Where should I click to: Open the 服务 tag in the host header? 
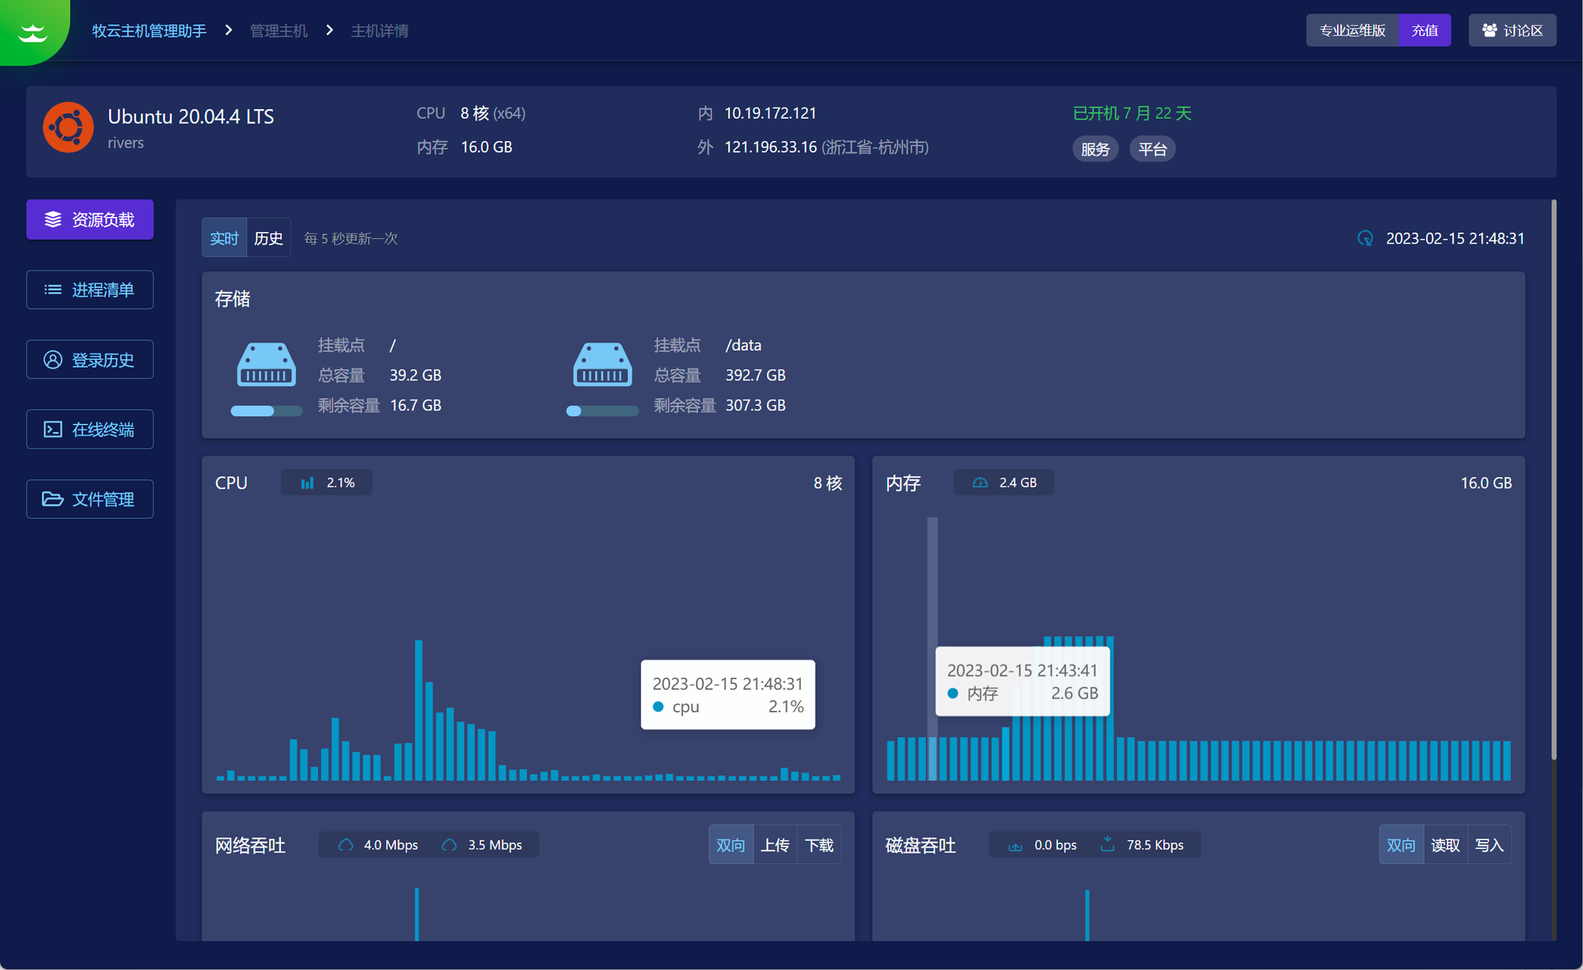(1095, 149)
